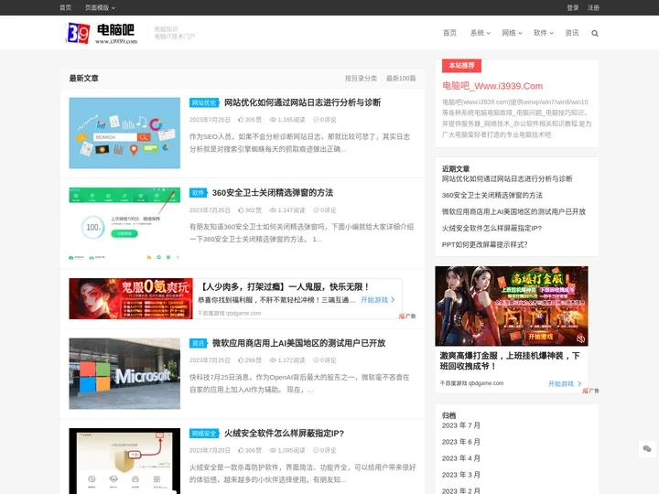Click comment icon on 网站优化 article
This screenshot has width=659, height=494.
click(x=316, y=120)
